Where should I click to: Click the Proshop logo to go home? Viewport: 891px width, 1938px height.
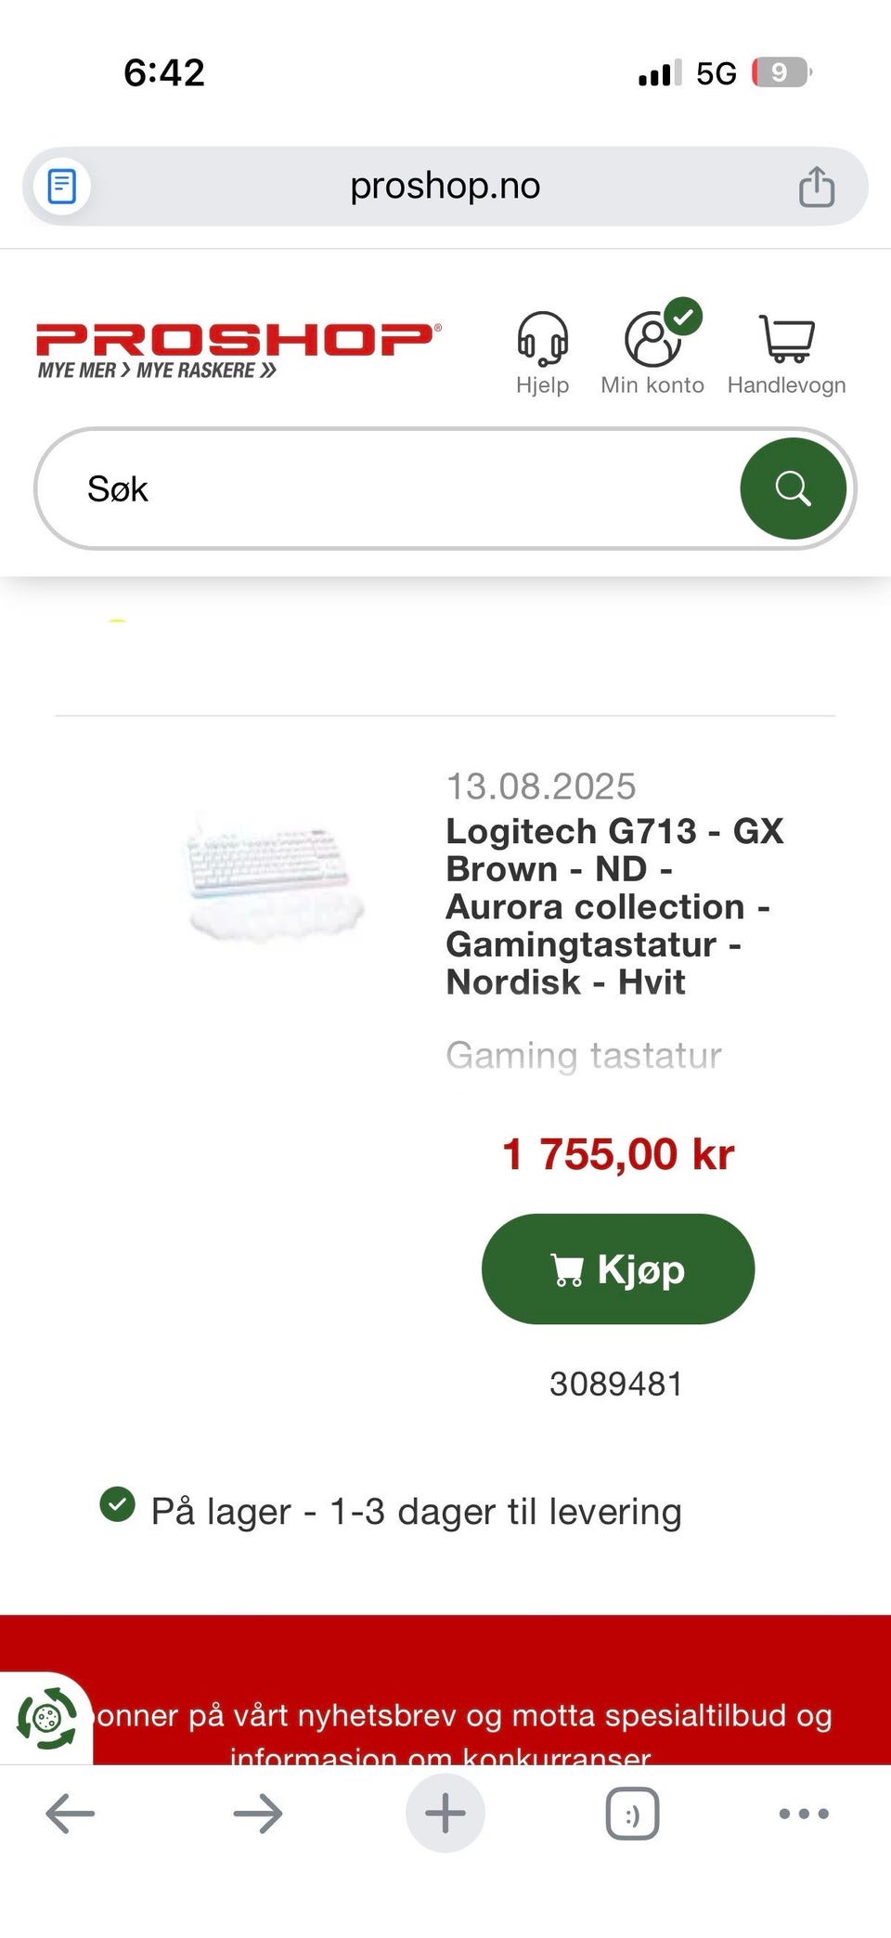point(239,350)
